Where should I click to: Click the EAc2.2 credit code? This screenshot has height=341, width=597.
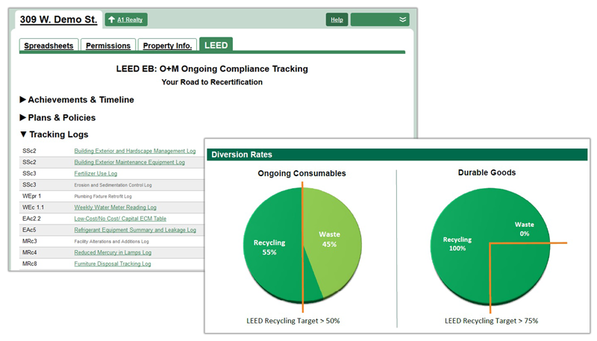click(31, 219)
